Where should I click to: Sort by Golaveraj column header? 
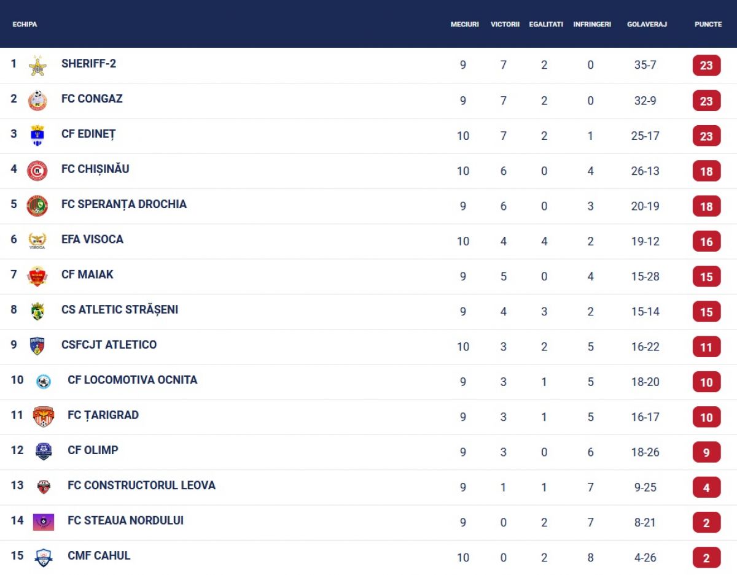pyautogui.click(x=647, y=25)
